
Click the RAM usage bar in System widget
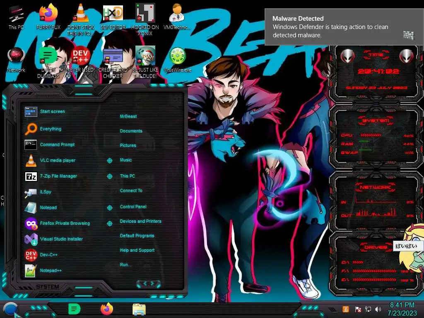[364, 141]
